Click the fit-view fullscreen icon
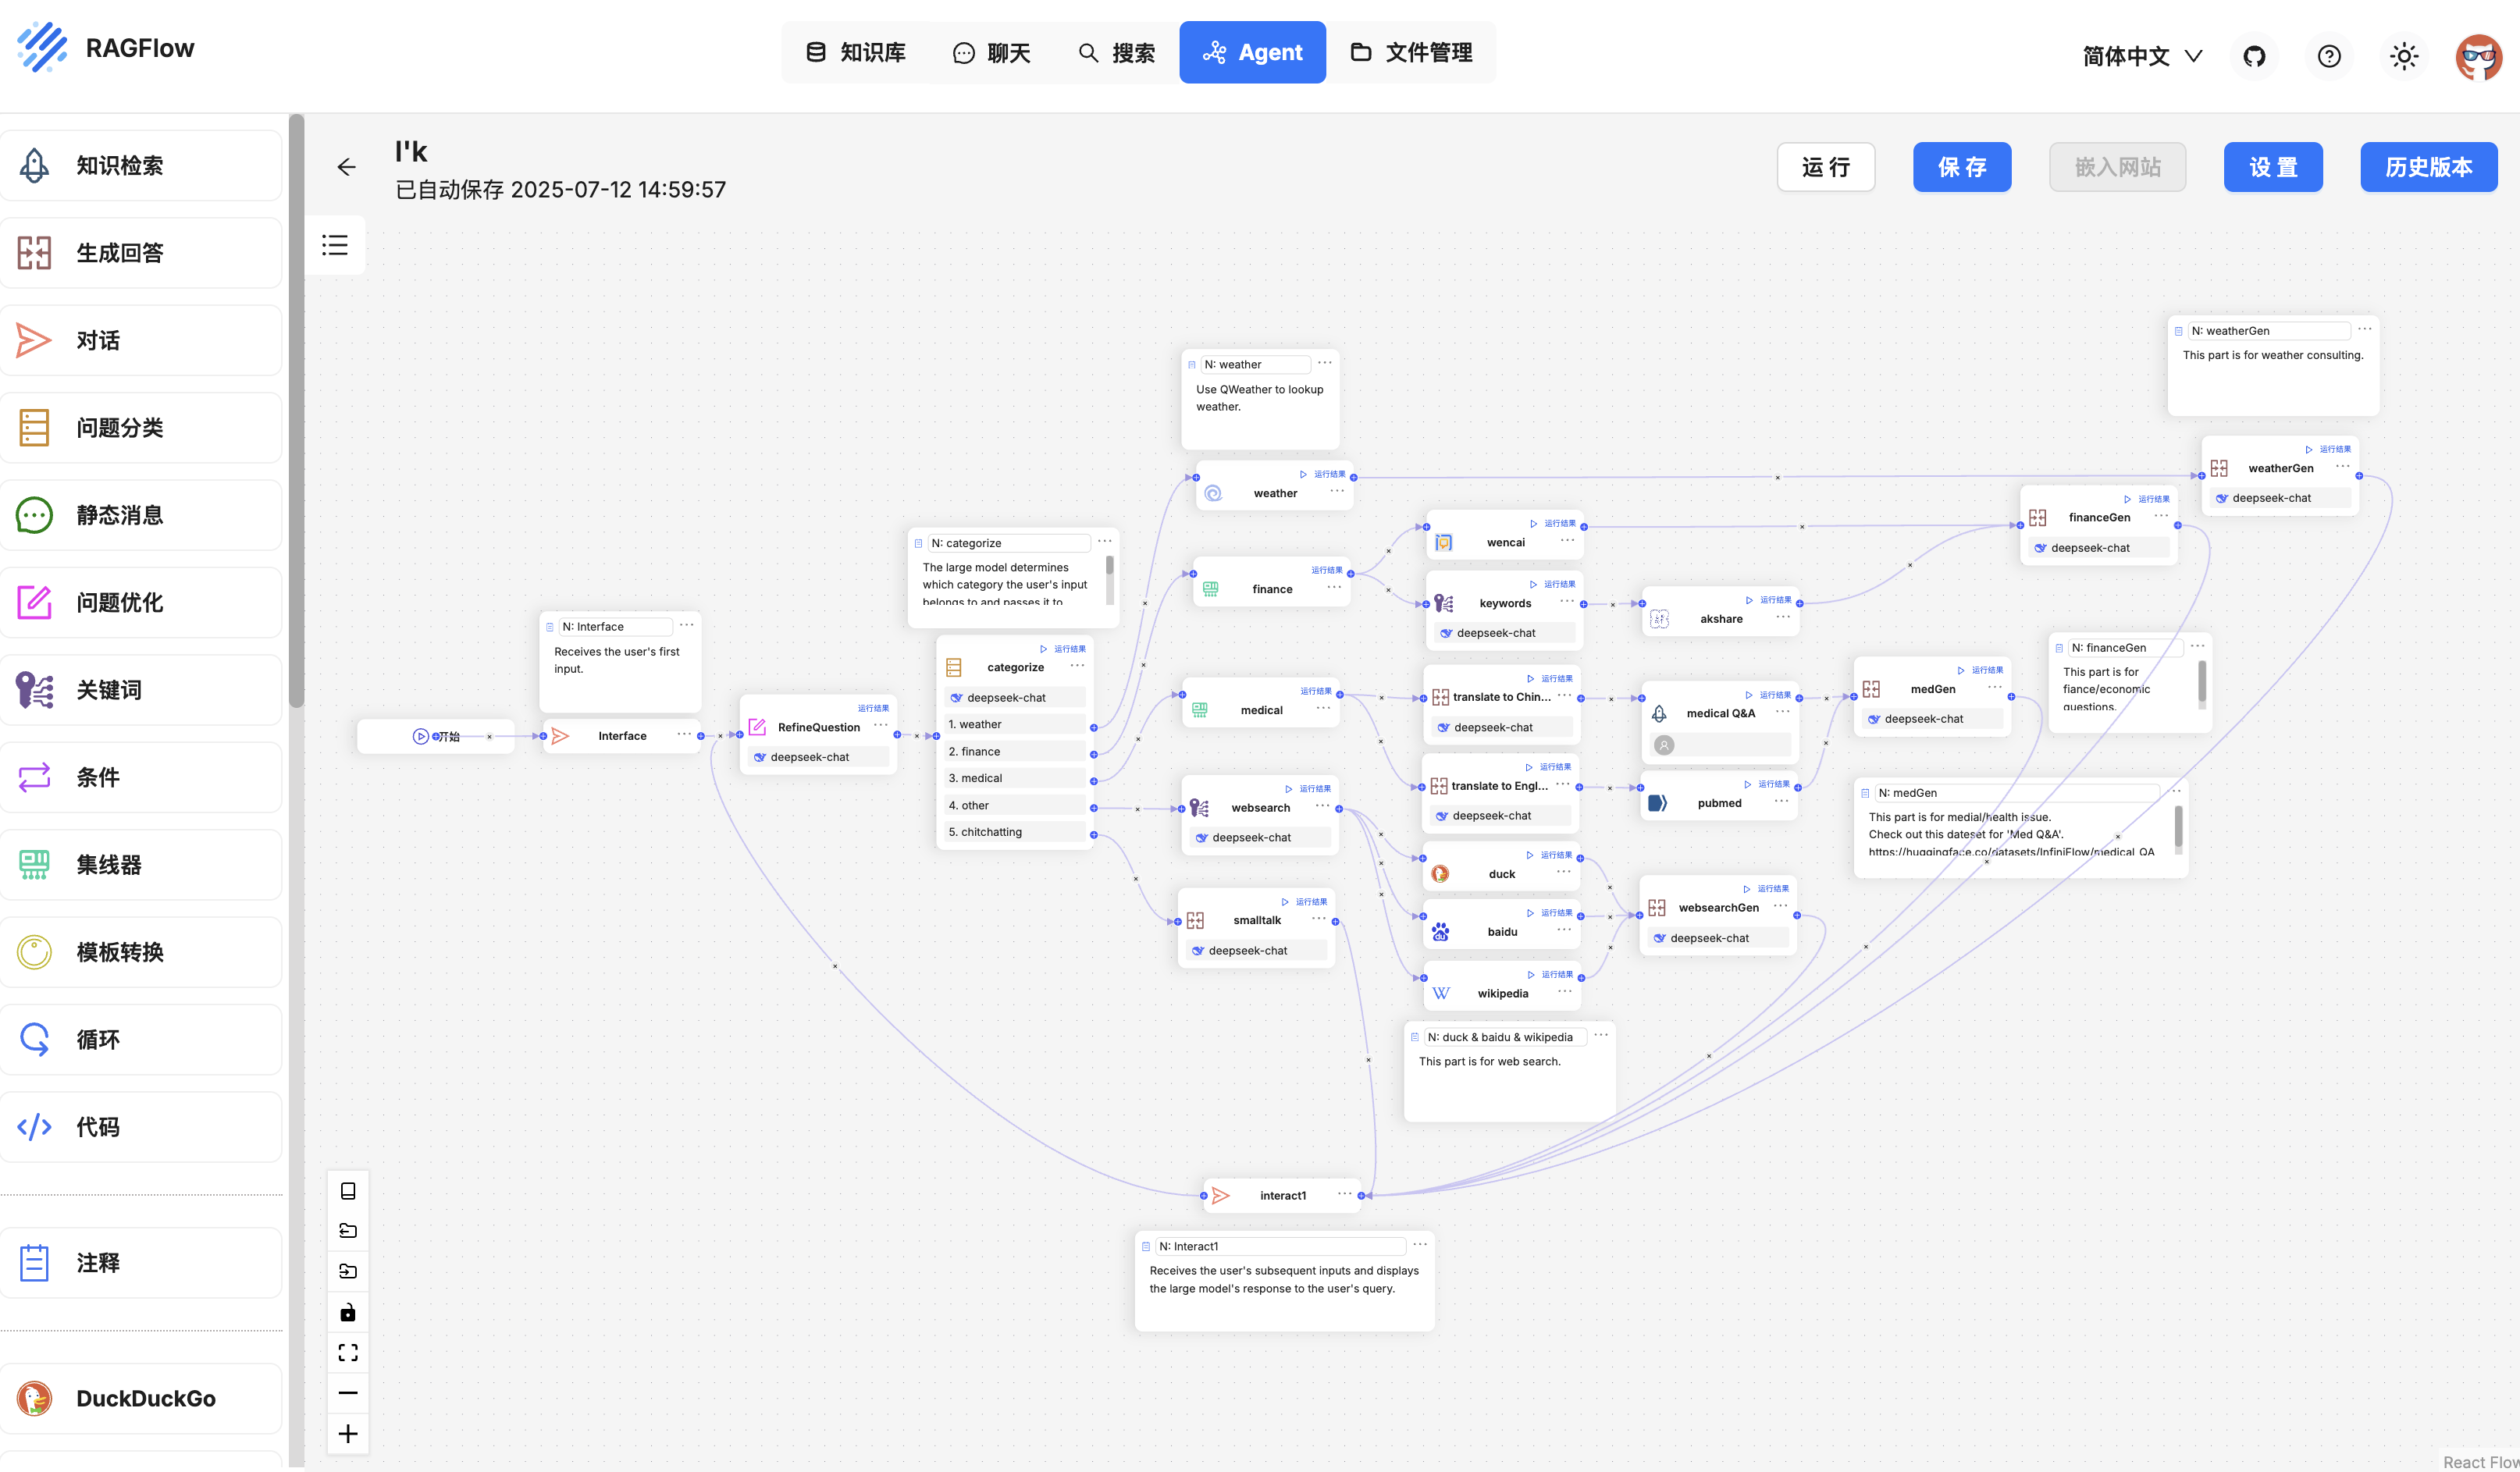The image size is (2520, 1472). [348, 1353]
